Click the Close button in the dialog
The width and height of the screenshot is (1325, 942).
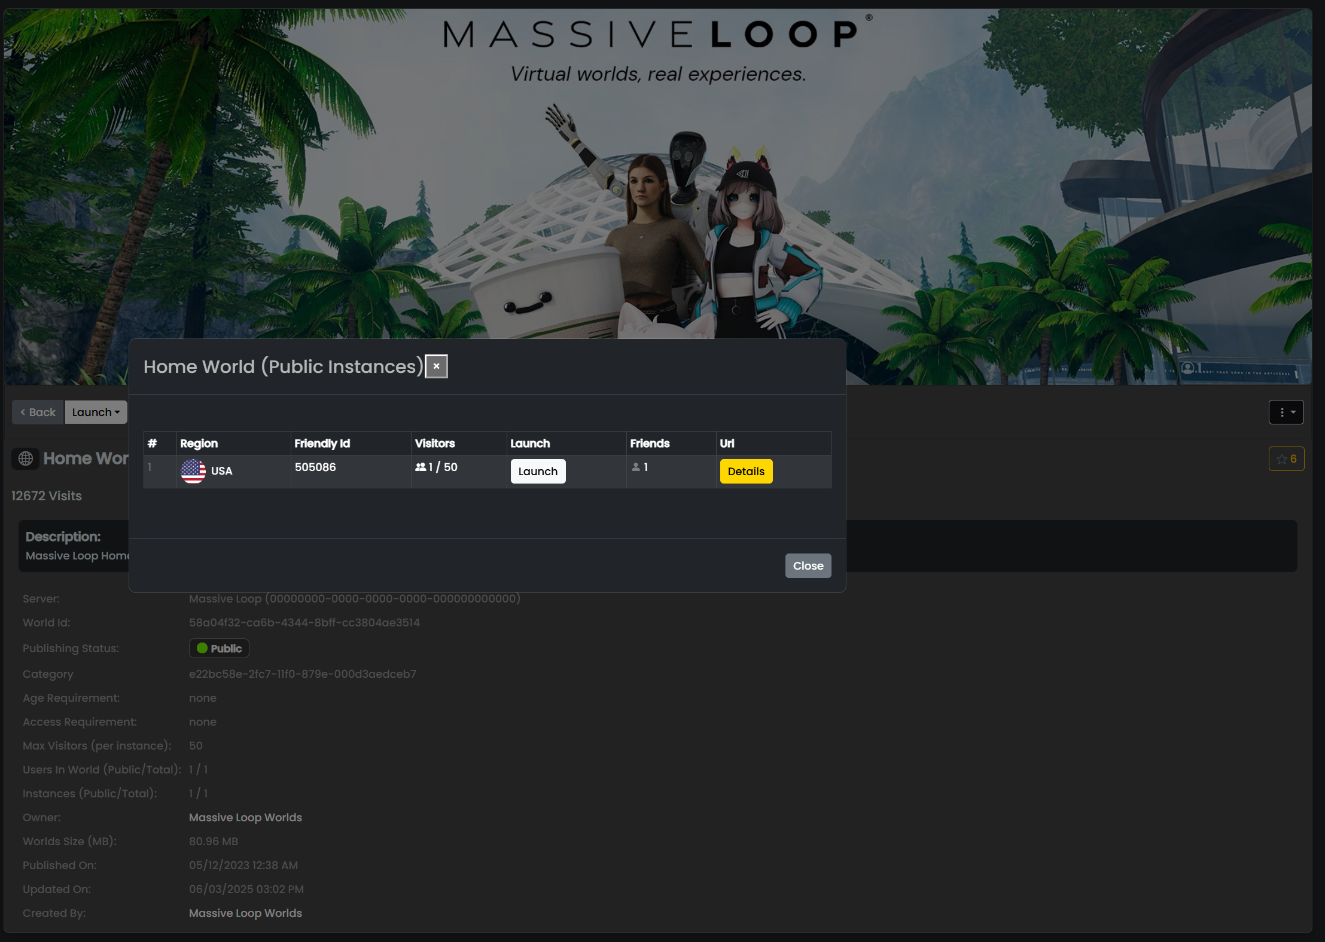808,565
